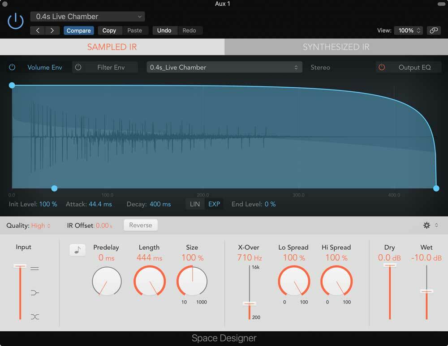The width and height of the screenshot is (448, 346).
Task: Click the next preset arrow
Action: coord(52,30)
